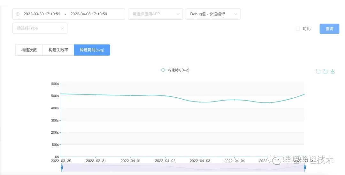
Task: Click the zoom reset (restore) icon
Action: point(325,71)
